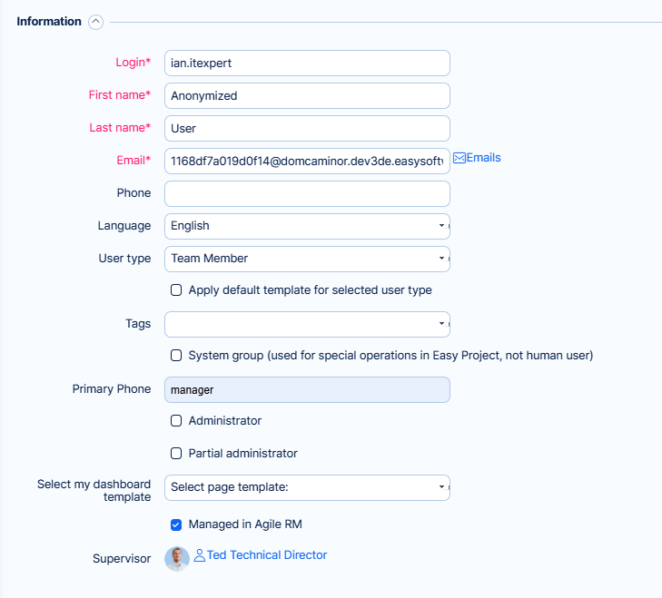Expand the Tags dropdown
This screenshot has height=598, width=662.
tap(307, 324)
